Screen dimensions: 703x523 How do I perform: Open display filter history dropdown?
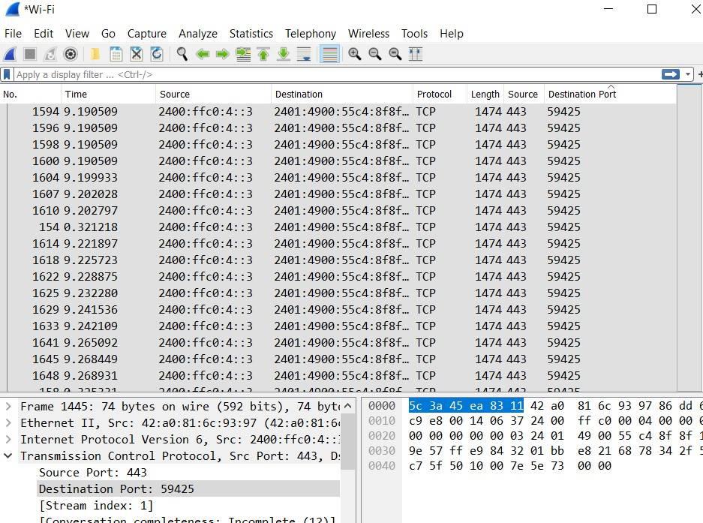688,74
